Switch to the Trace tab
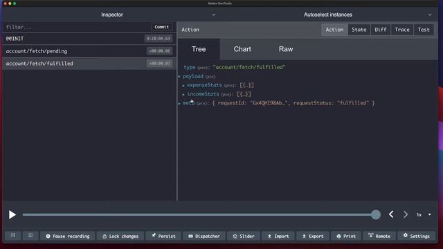This screenshot has width=443, height=249. pos(402,30)
